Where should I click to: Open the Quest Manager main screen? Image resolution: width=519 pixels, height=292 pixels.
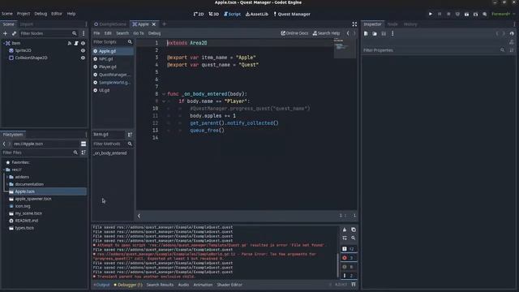point(292,14)
